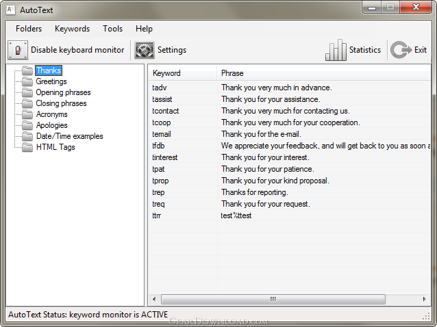Click the AutoText Status bar message
The height and width of the screenshot is (327, 437).
(88, 315)
